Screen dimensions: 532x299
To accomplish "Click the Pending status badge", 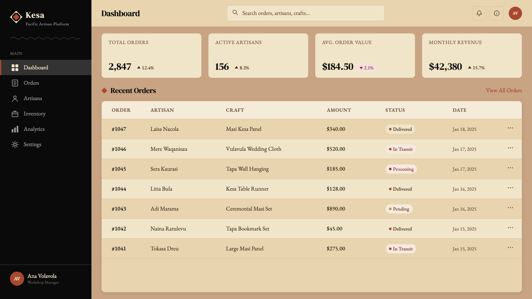I will tap(399, 209).
